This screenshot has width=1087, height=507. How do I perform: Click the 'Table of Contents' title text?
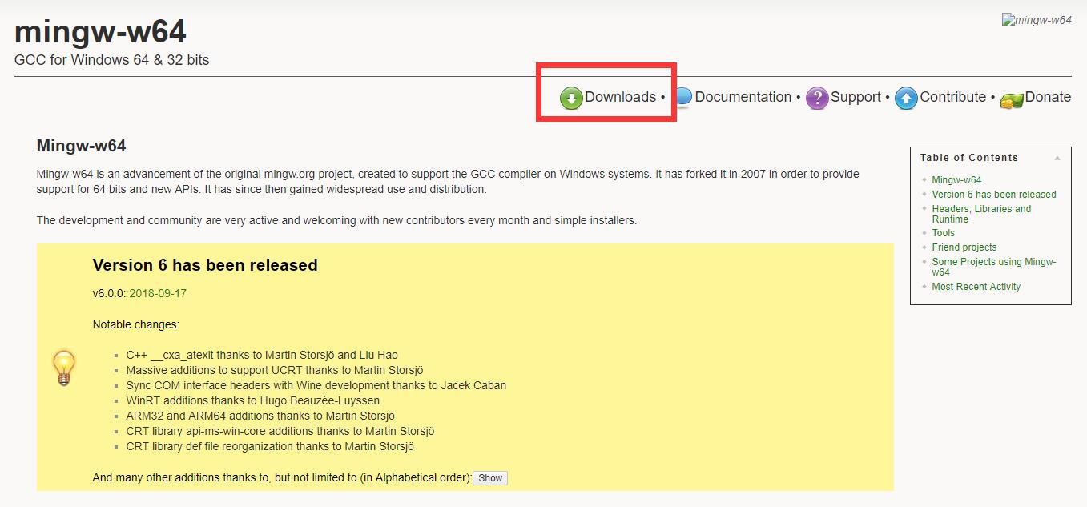[969, 158]
